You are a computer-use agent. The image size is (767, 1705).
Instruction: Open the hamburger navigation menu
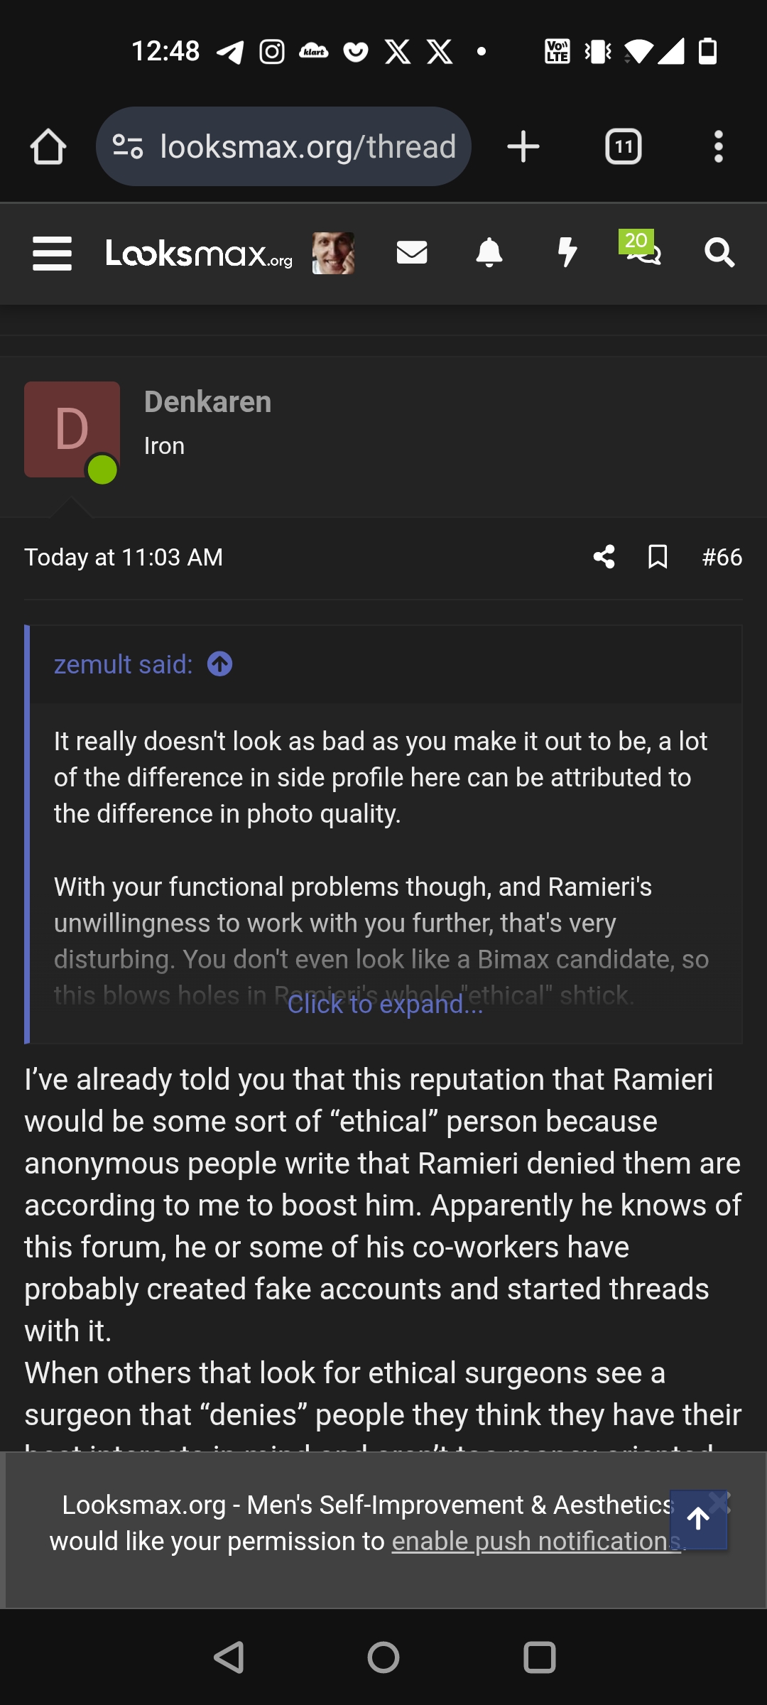tap(52, 254)
